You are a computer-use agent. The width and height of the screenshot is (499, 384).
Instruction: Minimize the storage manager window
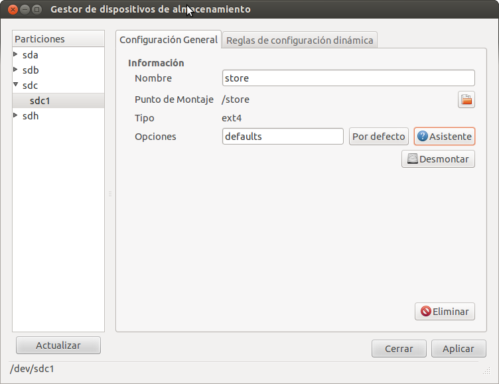[x=25, y=9]
